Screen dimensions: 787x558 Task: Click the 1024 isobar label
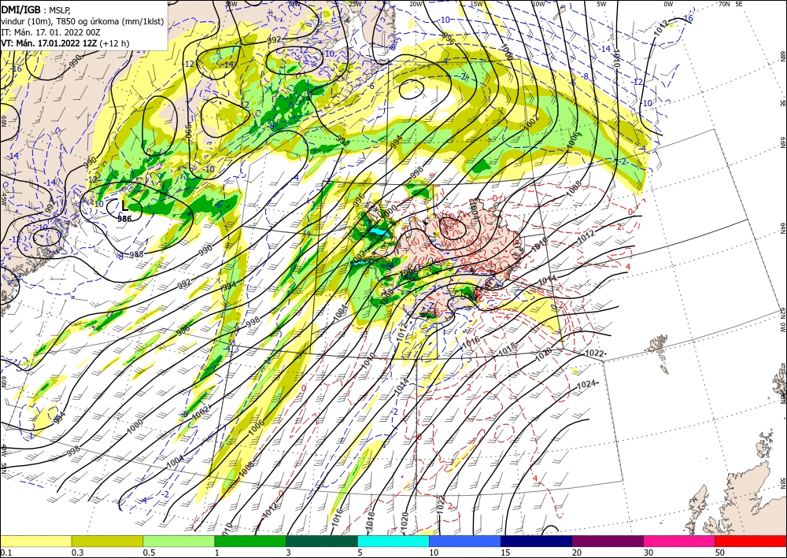pos(586,384)
